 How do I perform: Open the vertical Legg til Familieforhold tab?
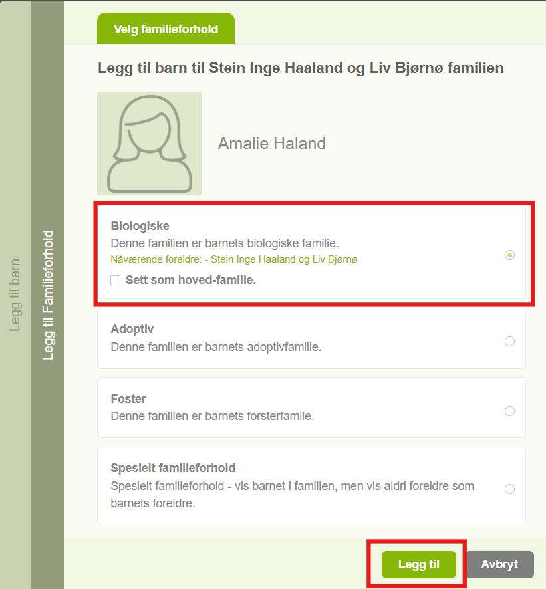tap(47, 295)
